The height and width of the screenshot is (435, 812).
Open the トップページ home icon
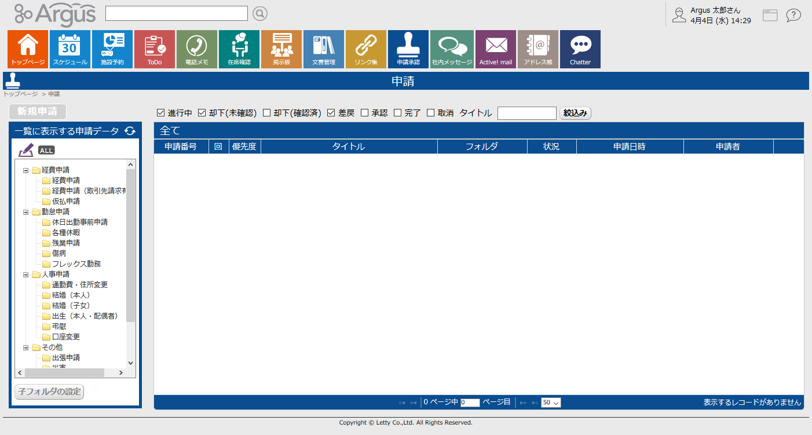click(28, 49)
